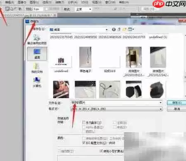The height and width of the screenshot is (161, 186).
Task: Select 桌面 (Desktop) in the places bar
Action: [x=37, y=54]
